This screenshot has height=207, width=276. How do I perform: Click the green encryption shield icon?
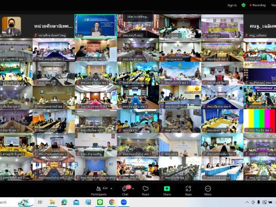(243, 5)
